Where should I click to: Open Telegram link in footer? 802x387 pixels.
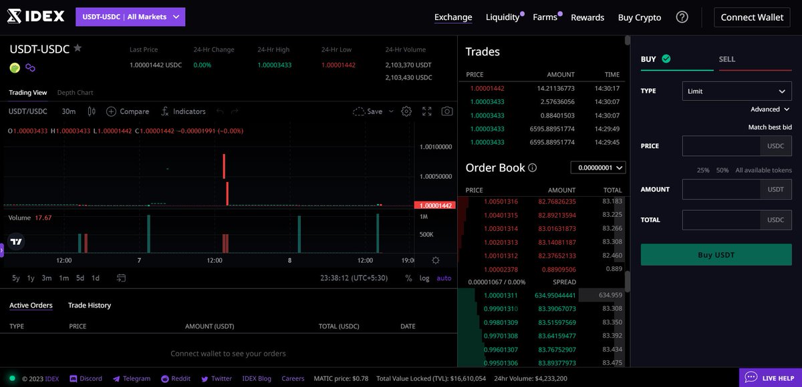132,378
